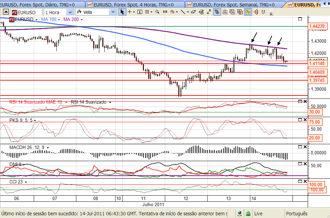
Task: Maximize the MACDH pane
Action: pos(300,147)
